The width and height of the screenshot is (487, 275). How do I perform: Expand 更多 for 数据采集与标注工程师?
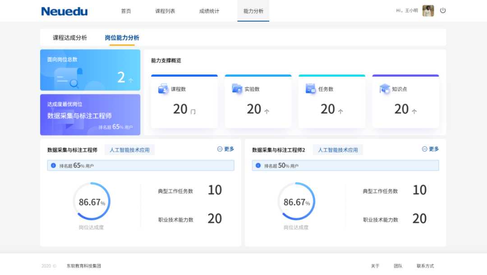pyautogui.click(x=226, y=149)
